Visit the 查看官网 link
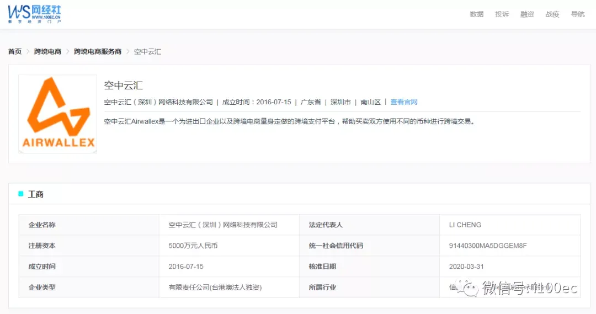The height and width of the screenshot is (314, 596). [403, 102]
